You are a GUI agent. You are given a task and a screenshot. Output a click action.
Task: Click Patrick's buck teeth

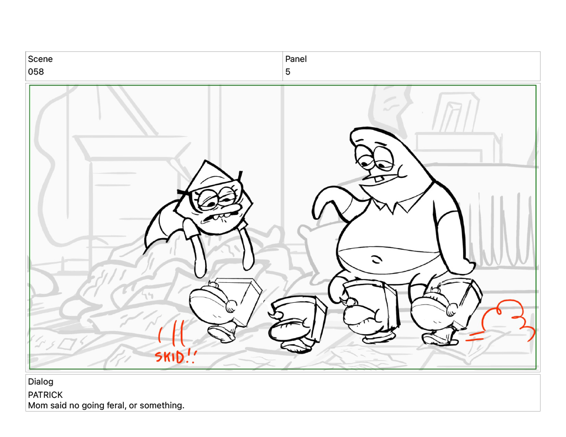coord(377,180)
